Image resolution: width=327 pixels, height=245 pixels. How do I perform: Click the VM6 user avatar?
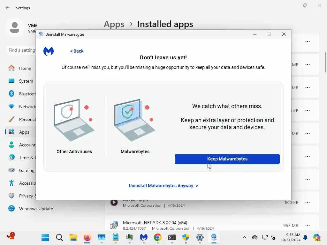[x=15, y=28]
